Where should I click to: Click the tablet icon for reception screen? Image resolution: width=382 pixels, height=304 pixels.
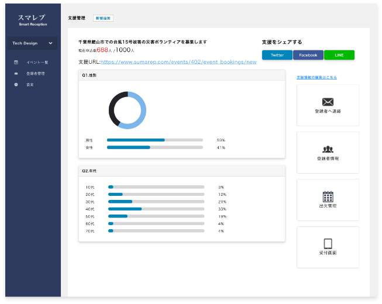[328, 243]
